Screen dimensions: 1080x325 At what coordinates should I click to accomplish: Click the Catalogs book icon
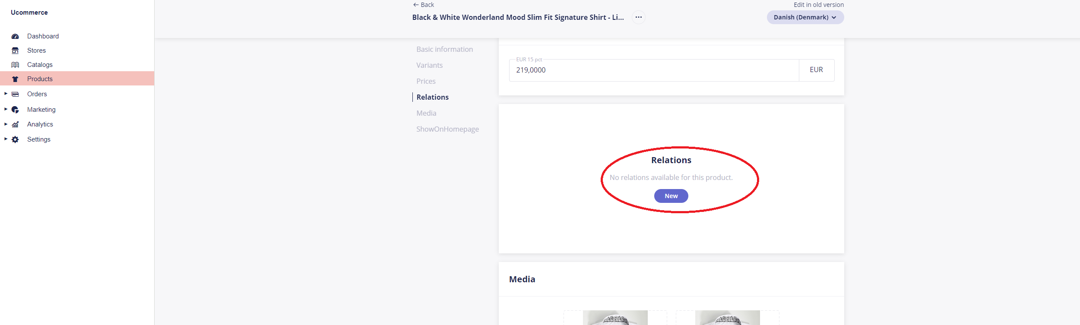[15, 65]
